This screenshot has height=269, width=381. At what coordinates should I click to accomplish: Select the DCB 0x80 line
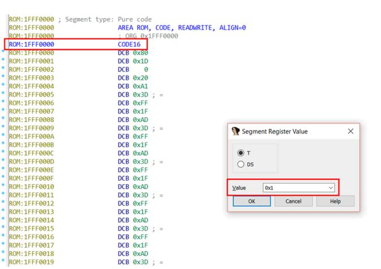(133, 53)
